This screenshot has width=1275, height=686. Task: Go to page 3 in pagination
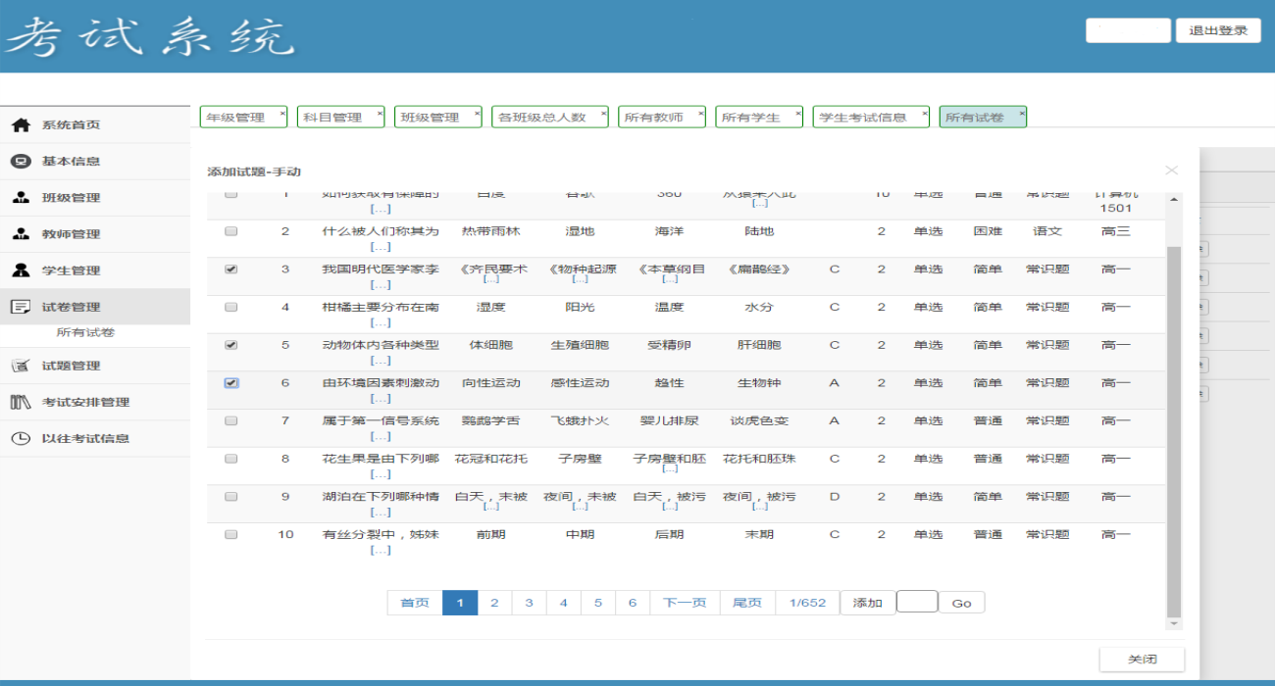point(529,603)
